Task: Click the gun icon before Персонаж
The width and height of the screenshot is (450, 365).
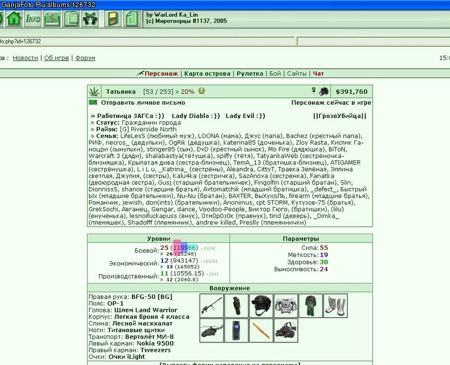Action: (x=140, y=73)
